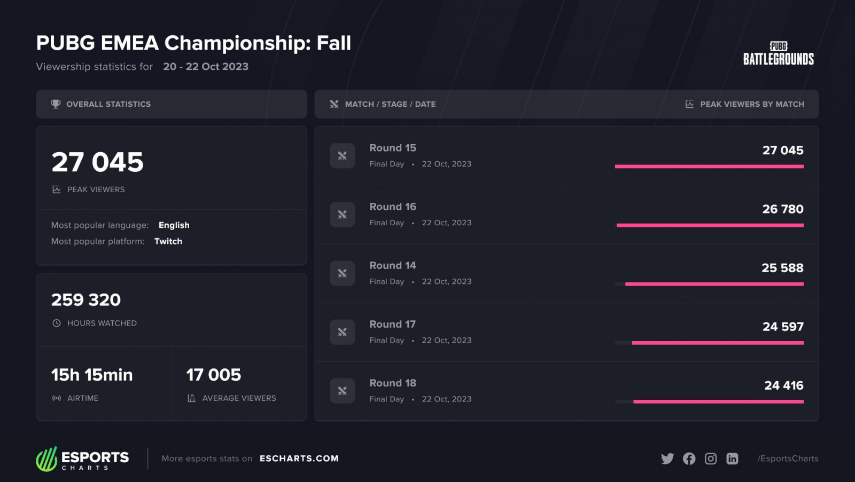Open the ESCHARTS.COM link
The image size is (855, 482).
pyautogui.click(x=299, y=459)
